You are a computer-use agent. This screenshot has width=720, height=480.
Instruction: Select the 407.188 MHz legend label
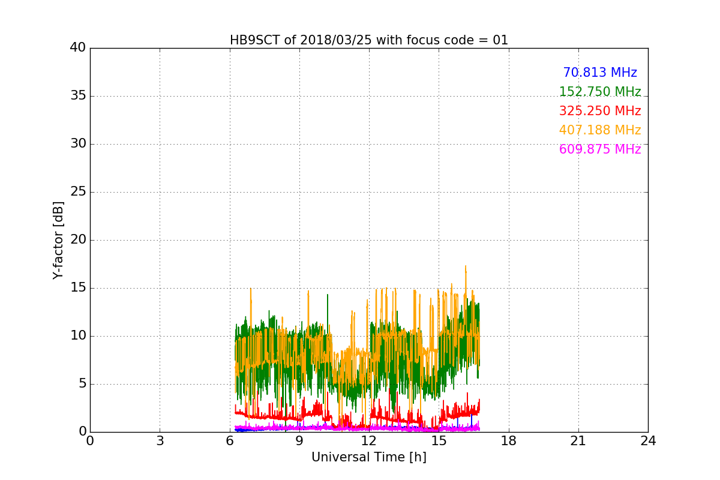[x=600, y=130]
